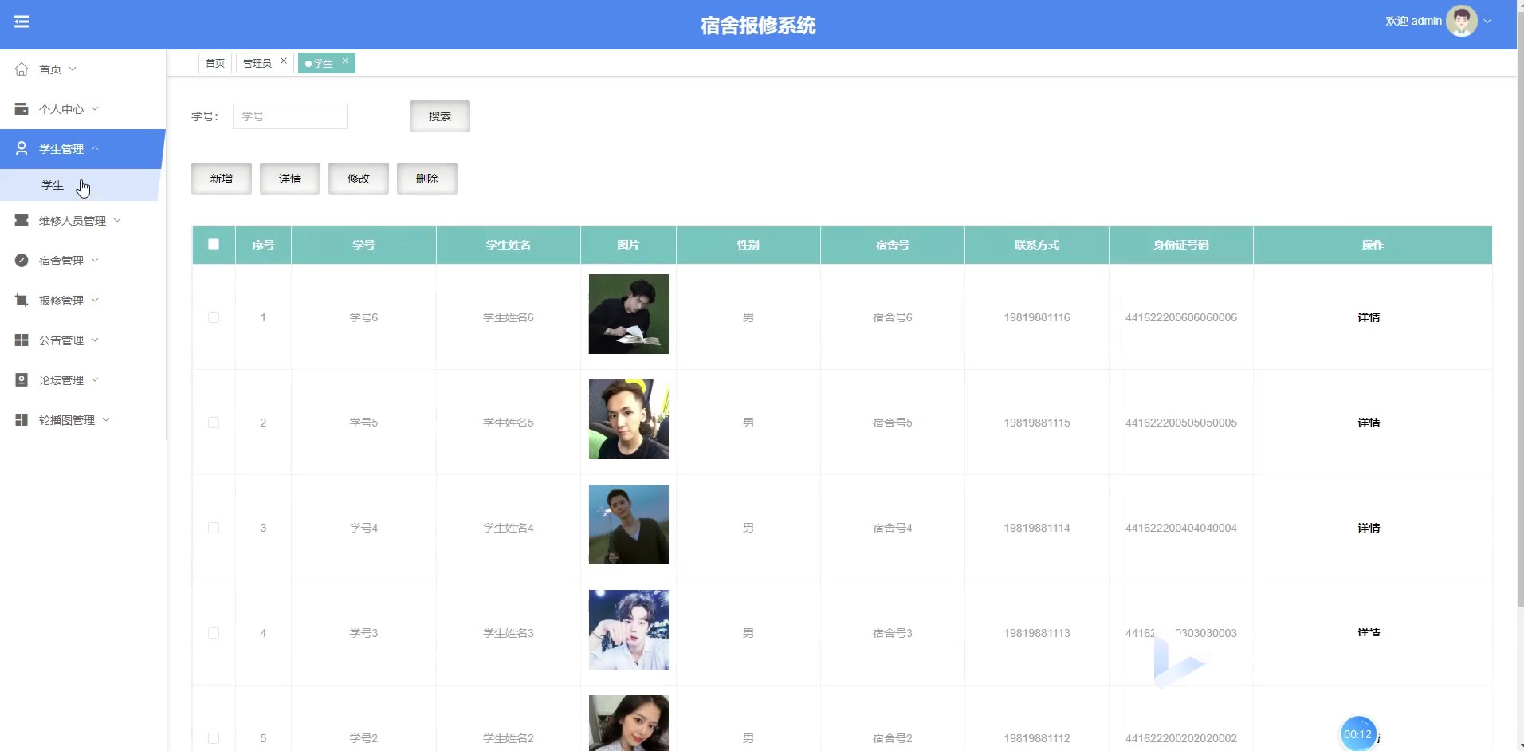This screenshot has width=1524, height=751.
Task: Click the 学号3 cell
Action: [363, 633]
